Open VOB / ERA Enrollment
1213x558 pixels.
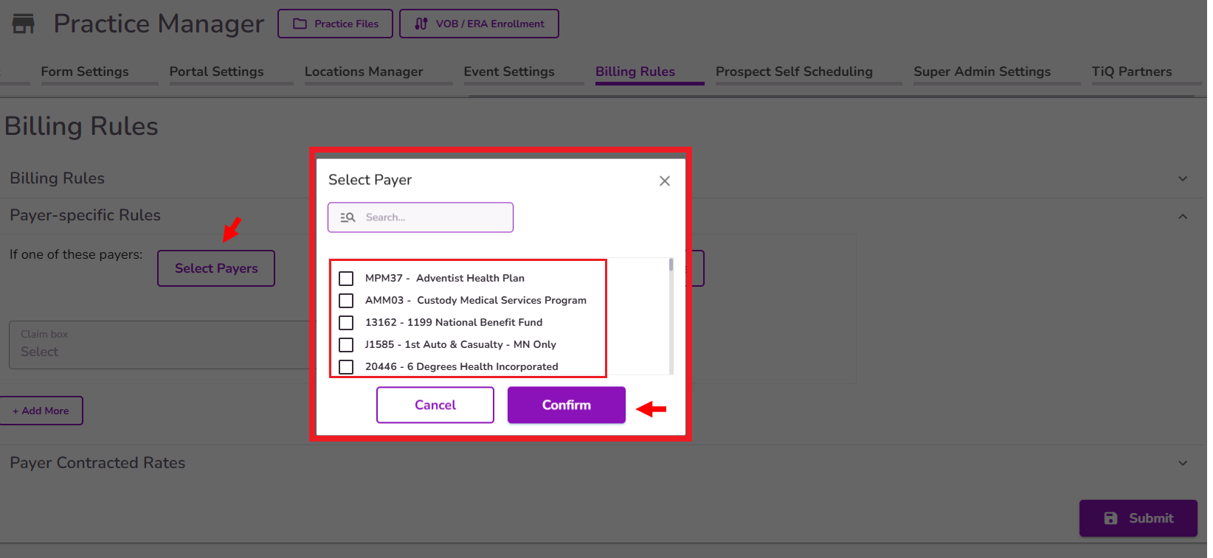point(479,24)
